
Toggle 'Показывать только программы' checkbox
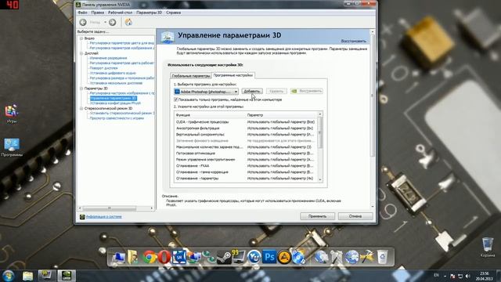pyautogui.click(x=175, y=99)
